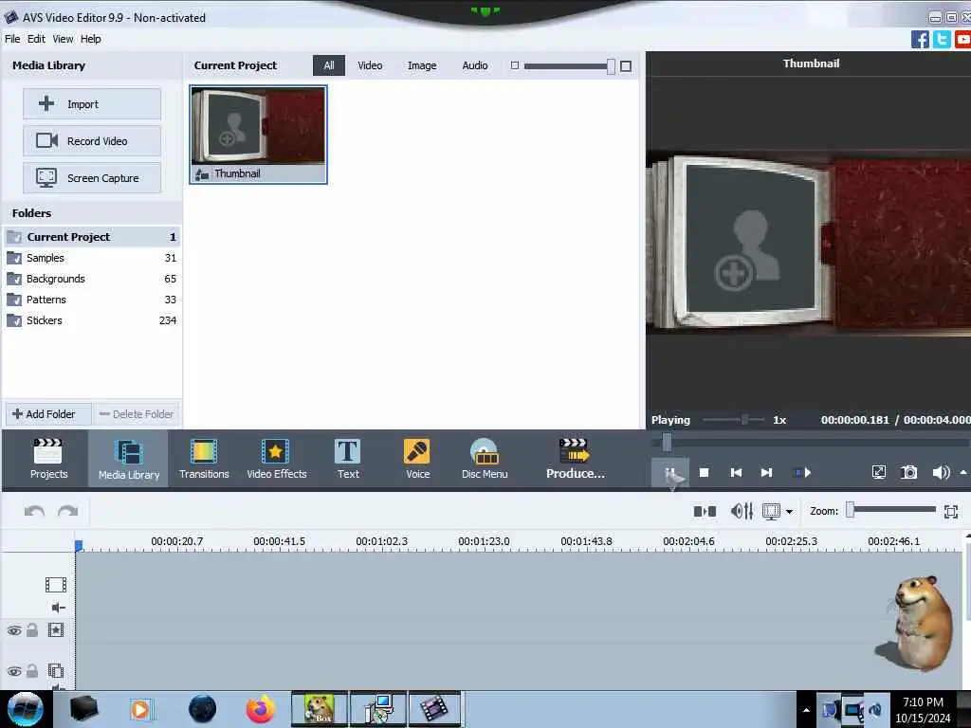Fit timeline zoom to window

(951, 511)
